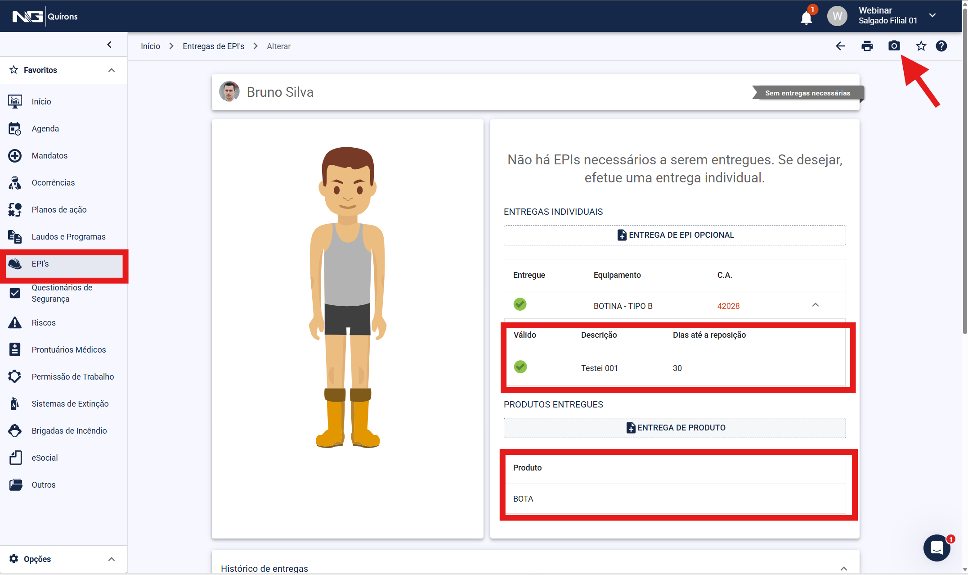Viewport: 968px width, 575px height.
Task: Open the chat support bubble
Action: [937, 548]
